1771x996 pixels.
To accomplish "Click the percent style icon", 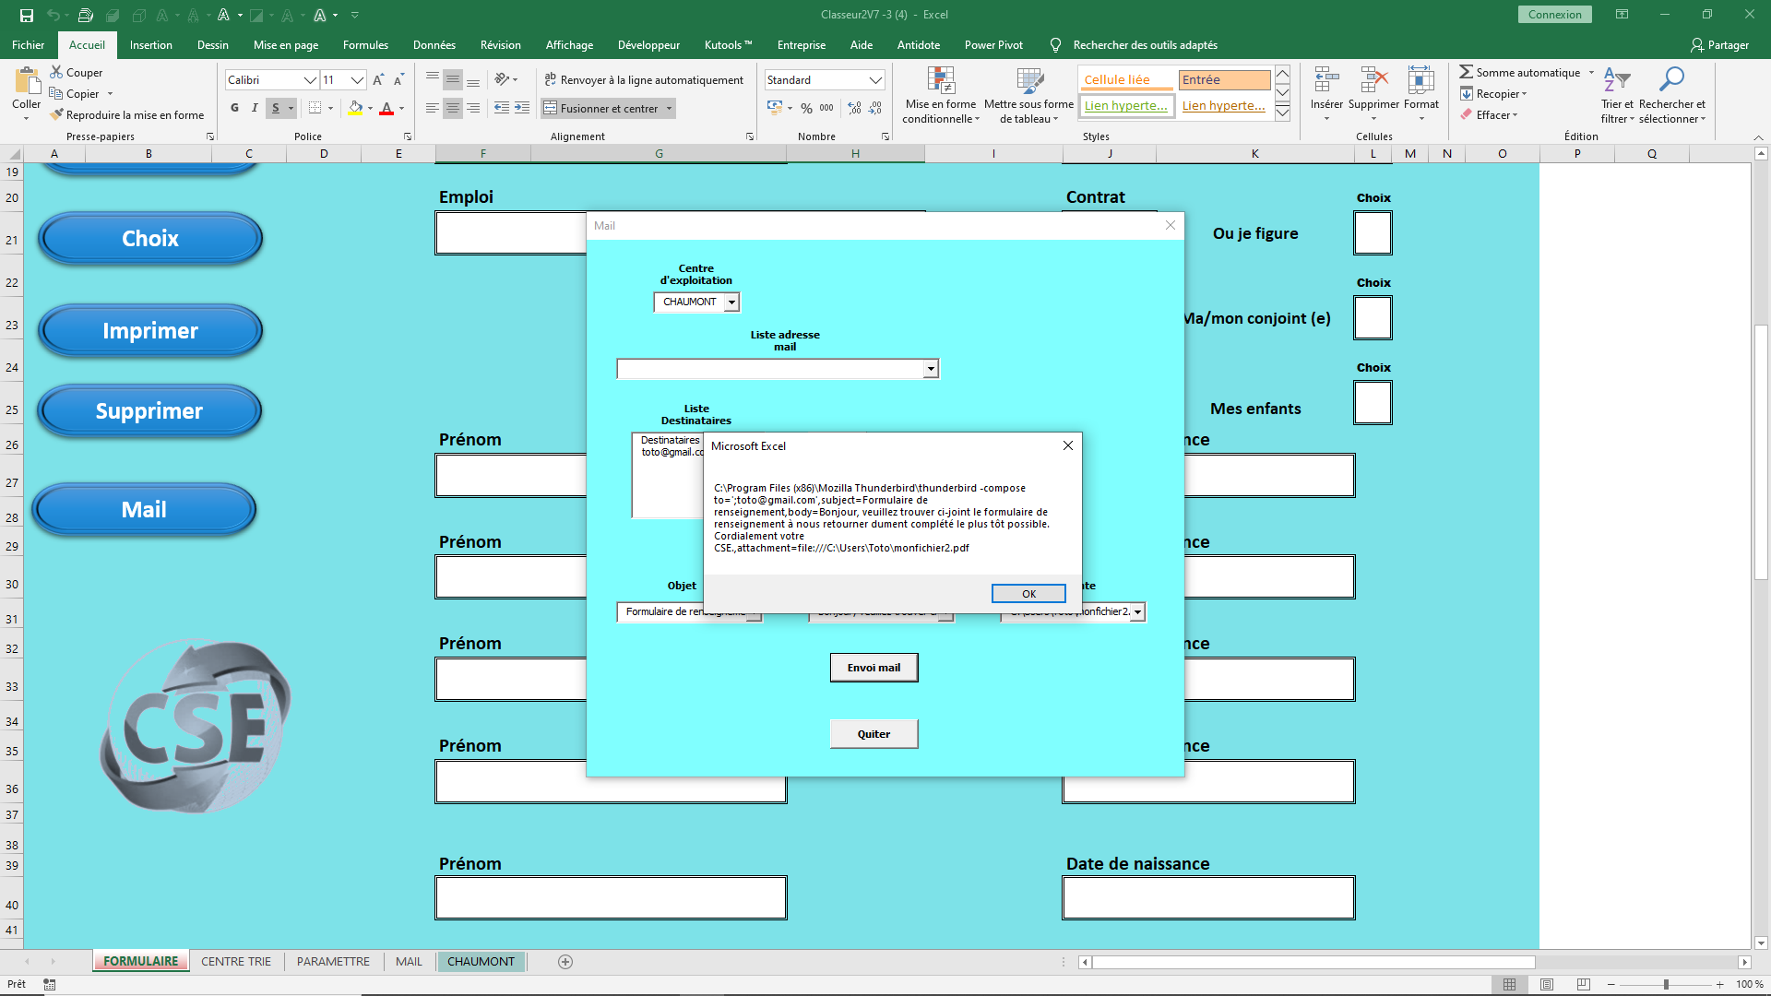I will (806, 108).
